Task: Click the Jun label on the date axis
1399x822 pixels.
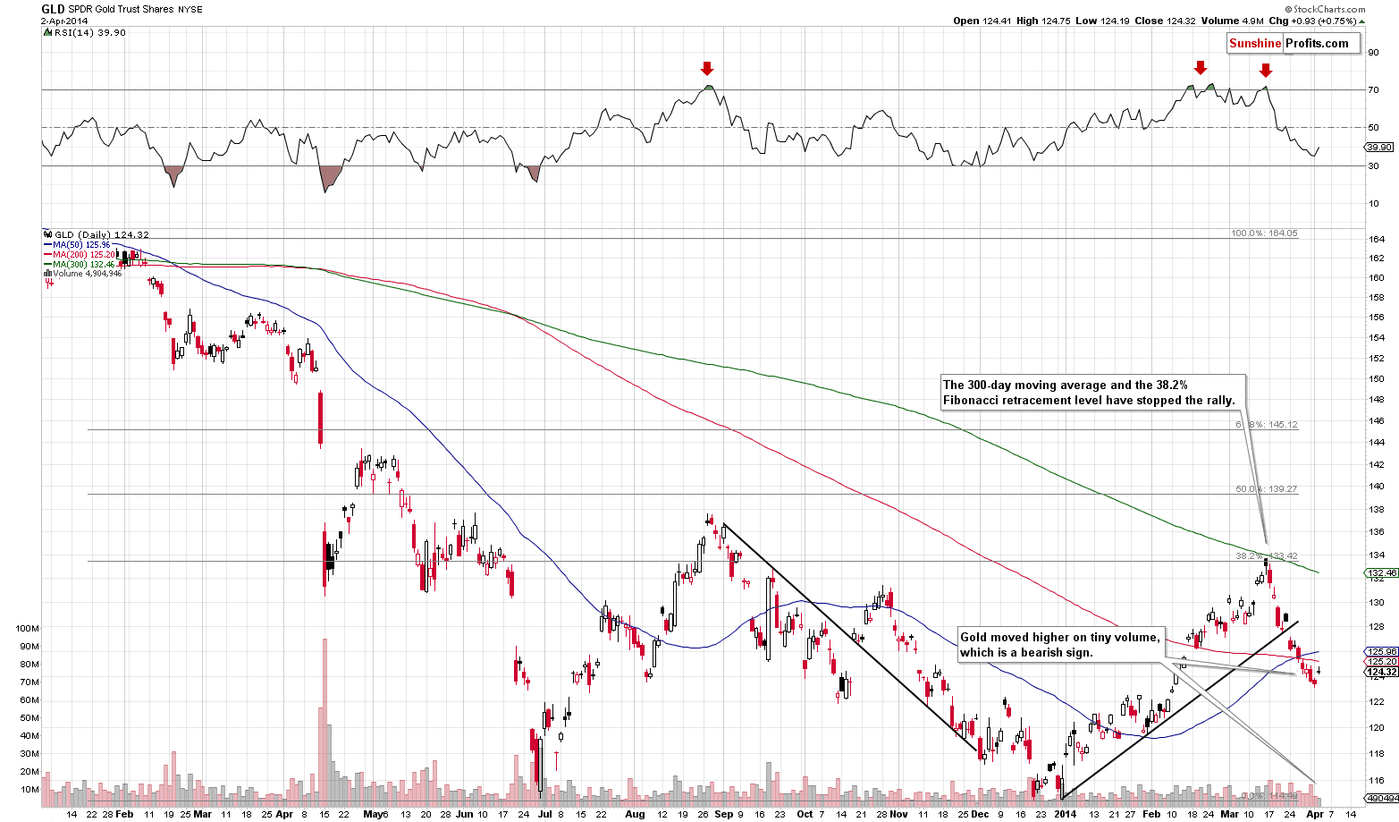Action: tap(464, 815)
